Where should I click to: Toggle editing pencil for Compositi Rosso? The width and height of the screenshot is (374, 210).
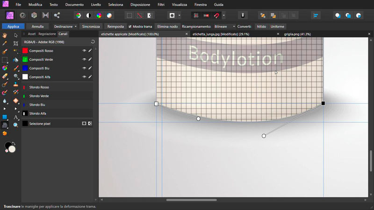pyautogui.click(x=90, y=50)
